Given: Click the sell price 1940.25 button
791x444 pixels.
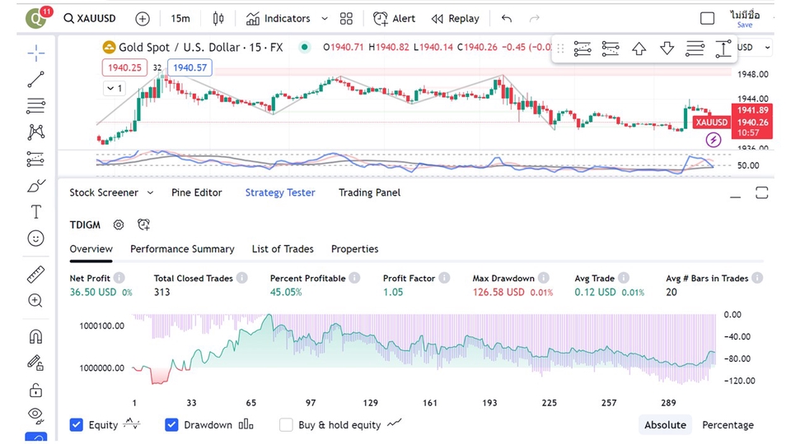Looking at the screenshot, I should [124, 67].
